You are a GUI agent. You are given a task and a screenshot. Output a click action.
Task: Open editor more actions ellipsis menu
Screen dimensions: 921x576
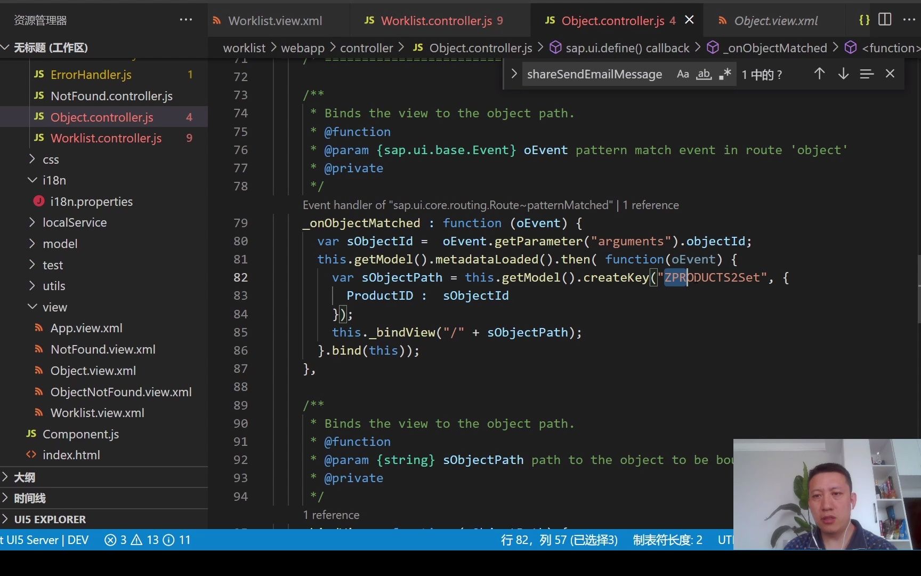(910, 19)
